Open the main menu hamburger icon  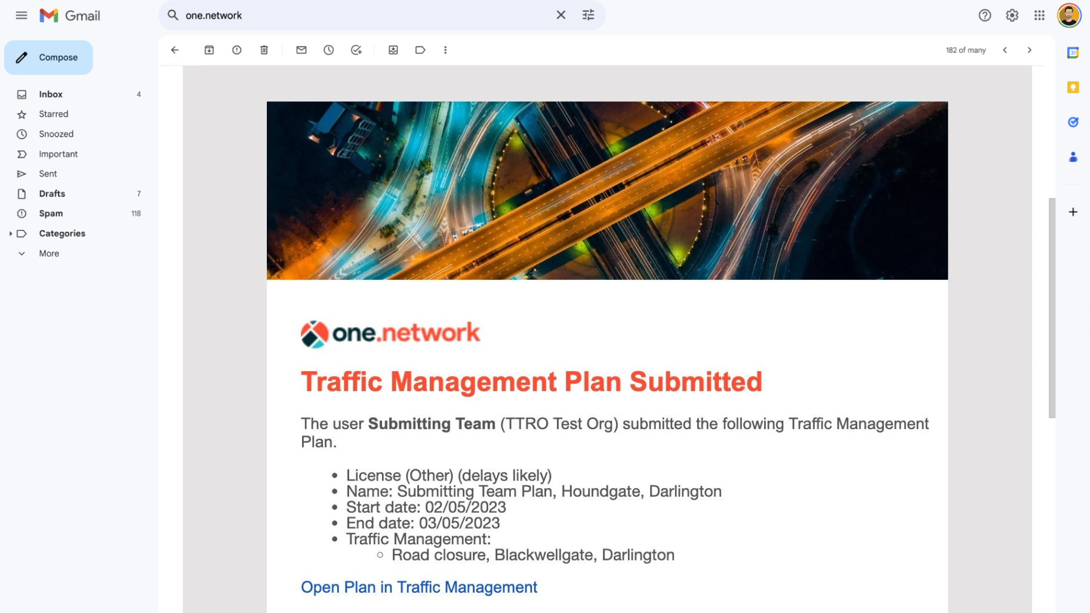click(x=21, y=16)
